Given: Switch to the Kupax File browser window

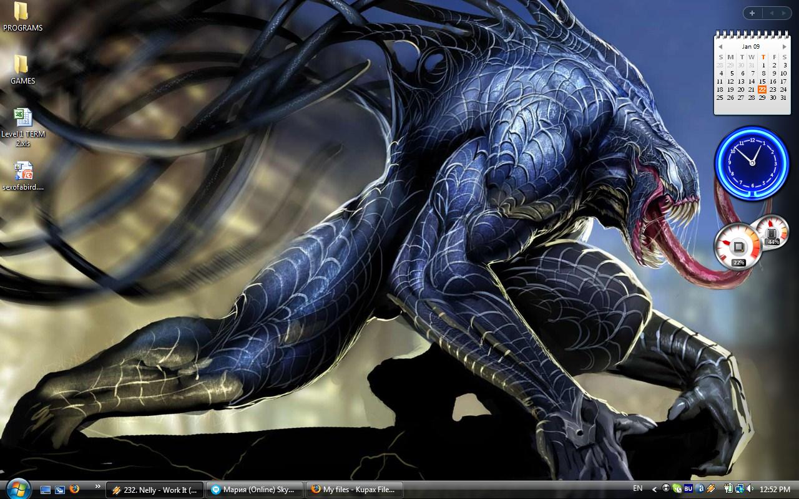Looking at the screenshot, I should click(x=355, y=490).
